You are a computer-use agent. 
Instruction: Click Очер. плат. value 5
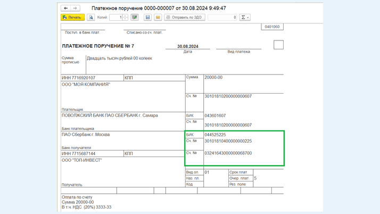coord(255,178)
